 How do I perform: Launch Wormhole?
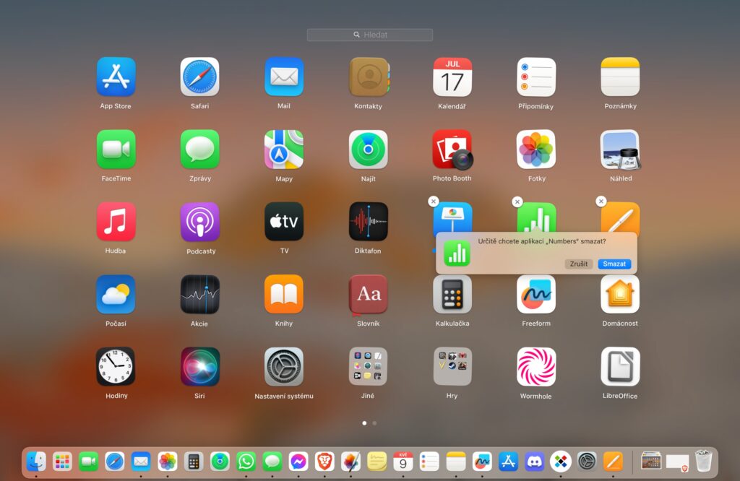(x=536, y=367)
